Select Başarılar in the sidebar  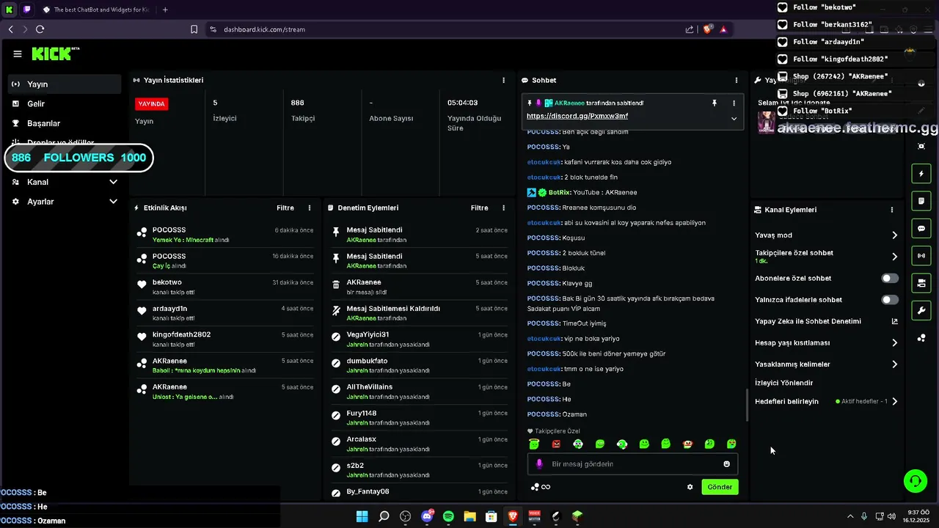click(x=65, y=123)
